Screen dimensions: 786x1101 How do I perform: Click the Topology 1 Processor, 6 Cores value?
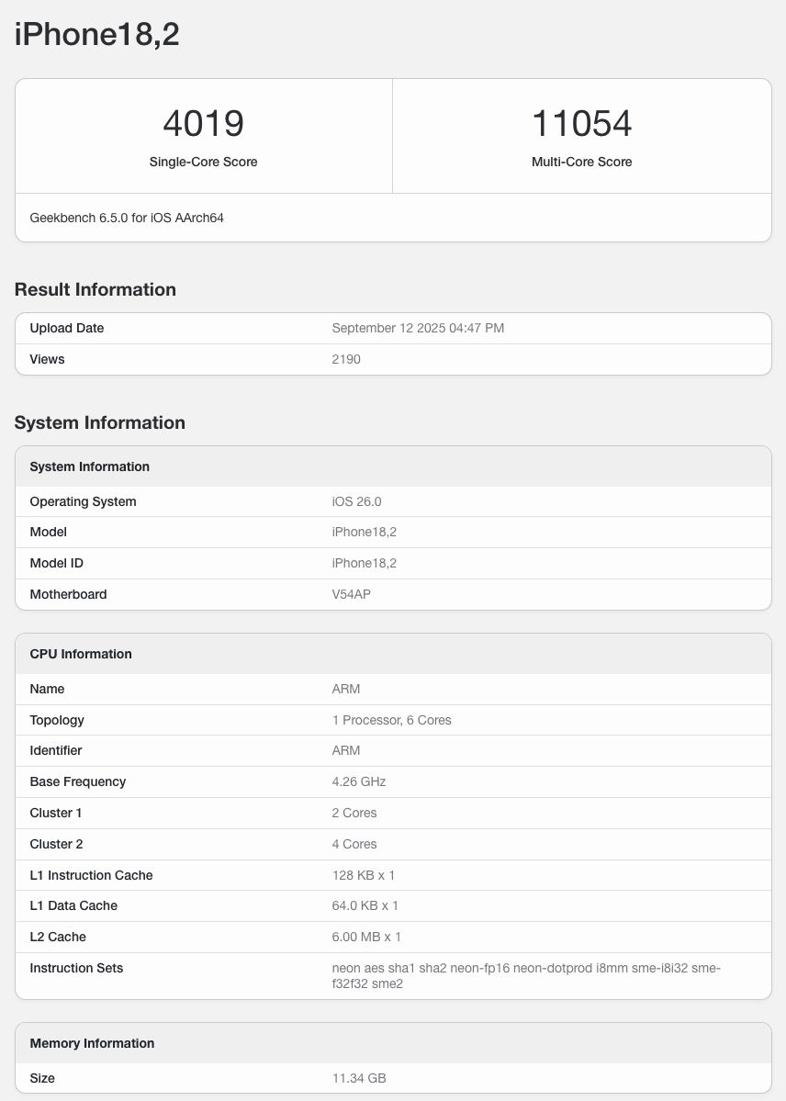click(392, 720)
